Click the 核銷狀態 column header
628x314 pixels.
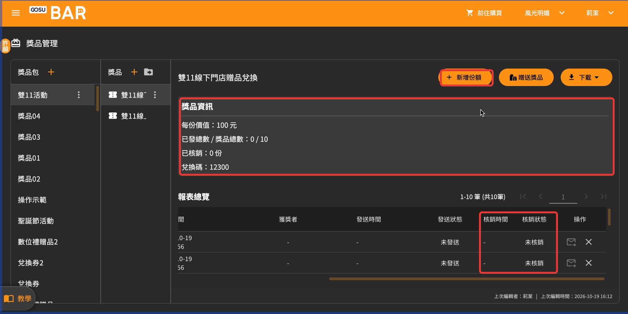point(534,219)
